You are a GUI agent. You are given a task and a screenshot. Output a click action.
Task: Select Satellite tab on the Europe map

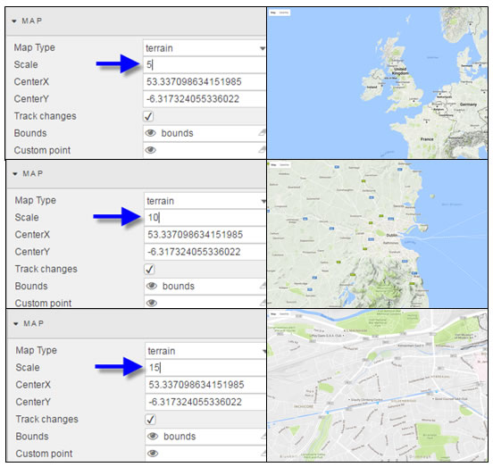click(284, 13)
